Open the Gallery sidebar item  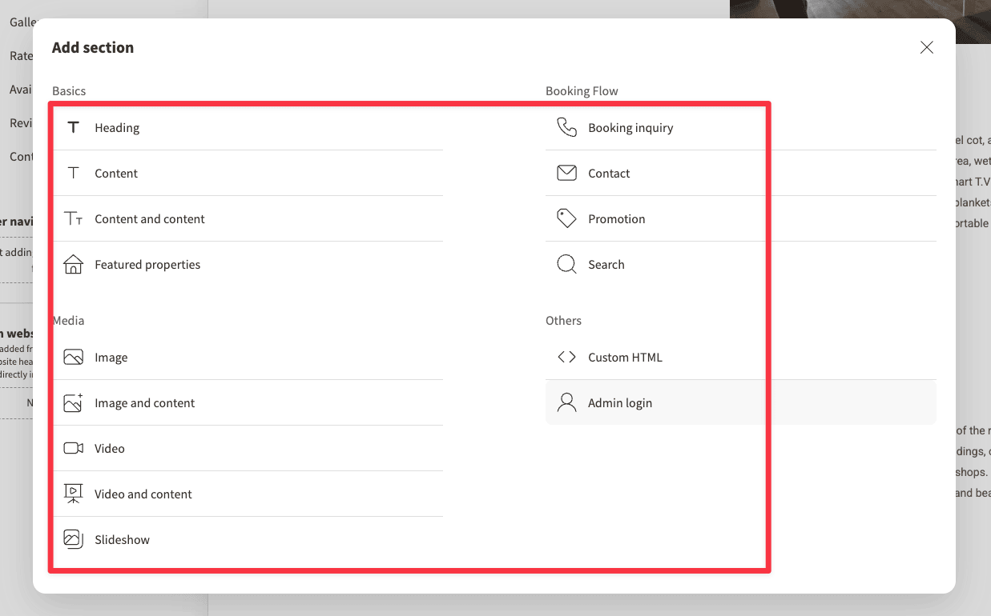point(16,22)
